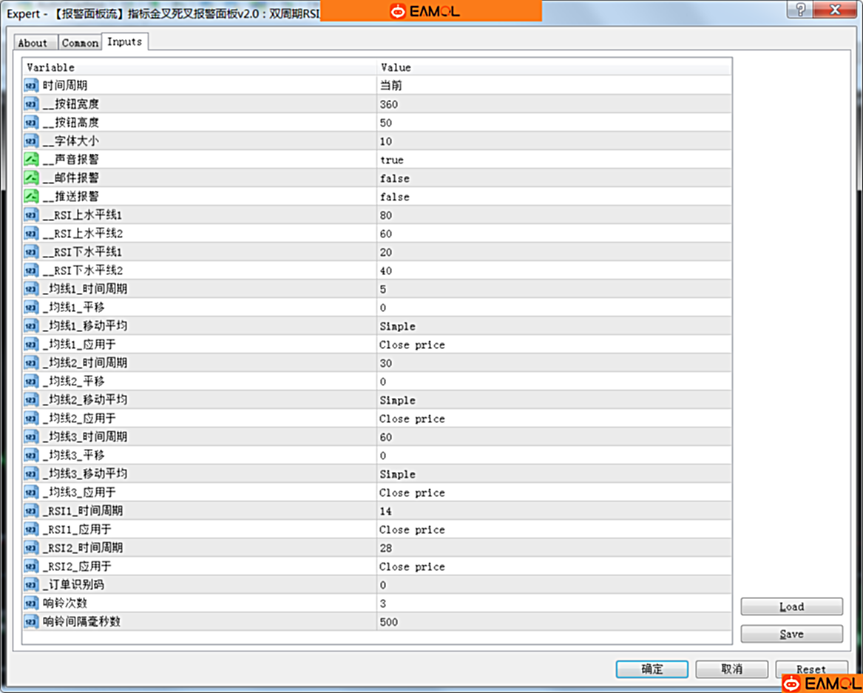Click the icon next to _均线1_时间周期

tap(31, 289)
